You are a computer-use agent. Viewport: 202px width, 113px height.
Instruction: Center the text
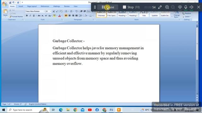[x=69, y=16]
